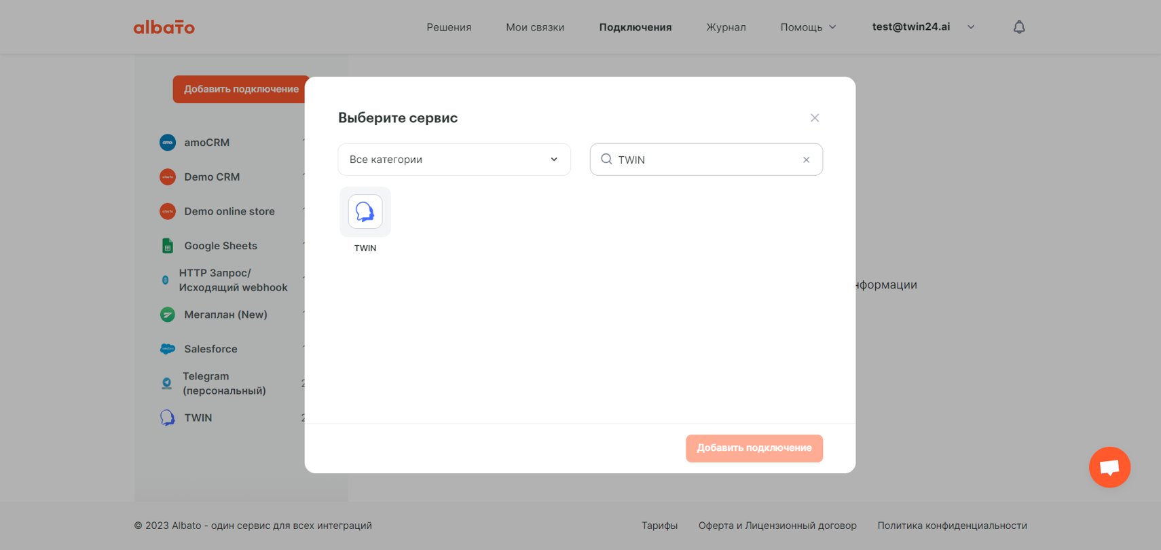Select amoCRM connection label
The width and height of the screenshot is (1161, 550).
[x=207, y=143]
